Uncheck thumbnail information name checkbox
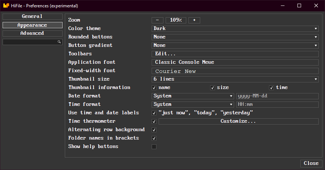 coord(154,88)
